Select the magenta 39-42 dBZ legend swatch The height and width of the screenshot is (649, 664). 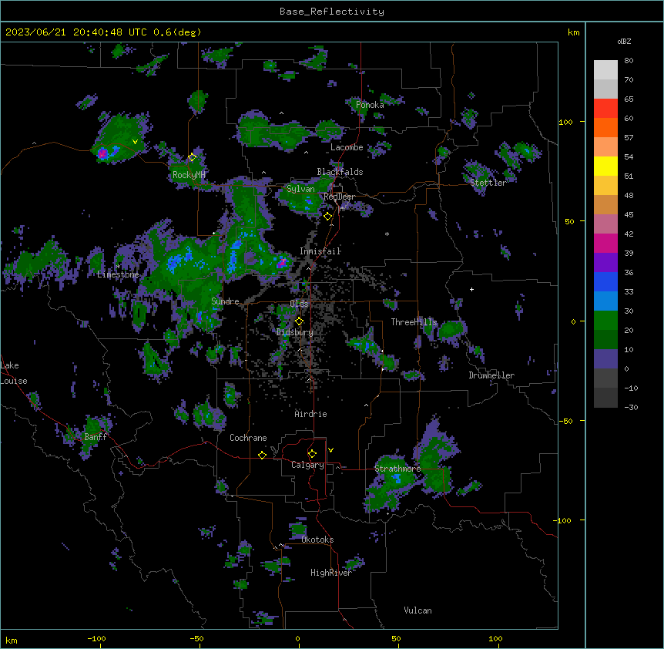[605, 243]
